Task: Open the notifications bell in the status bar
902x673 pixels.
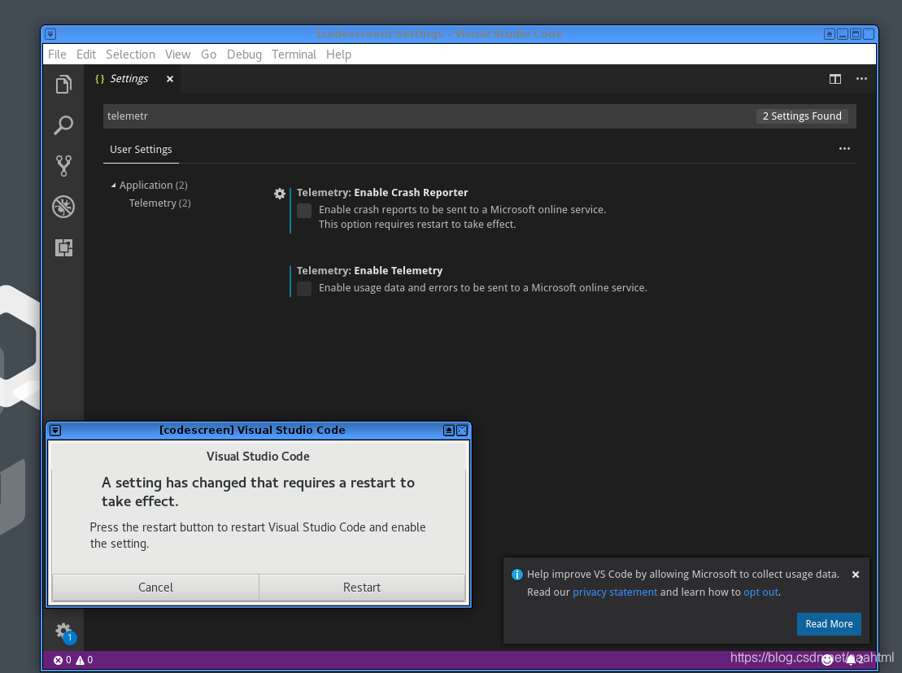Action: coord(854,660)
